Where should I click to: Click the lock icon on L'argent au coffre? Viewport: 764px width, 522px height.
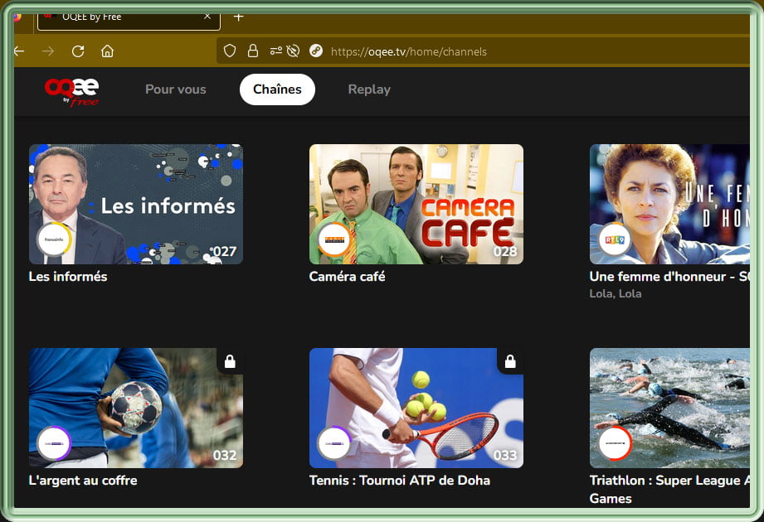click(230, 361)
